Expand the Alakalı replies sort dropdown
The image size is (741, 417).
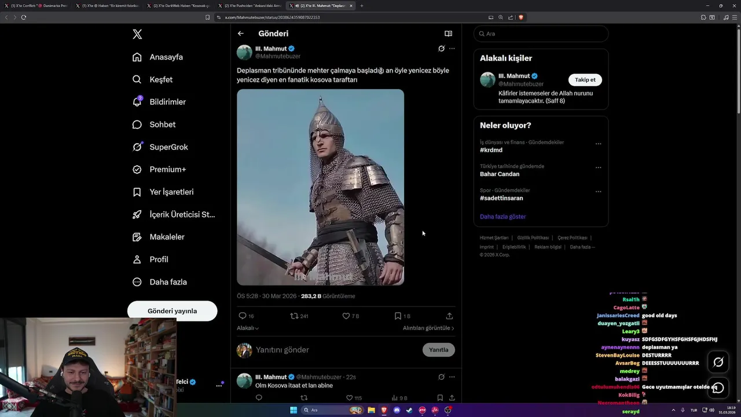[x=248, y=328]
